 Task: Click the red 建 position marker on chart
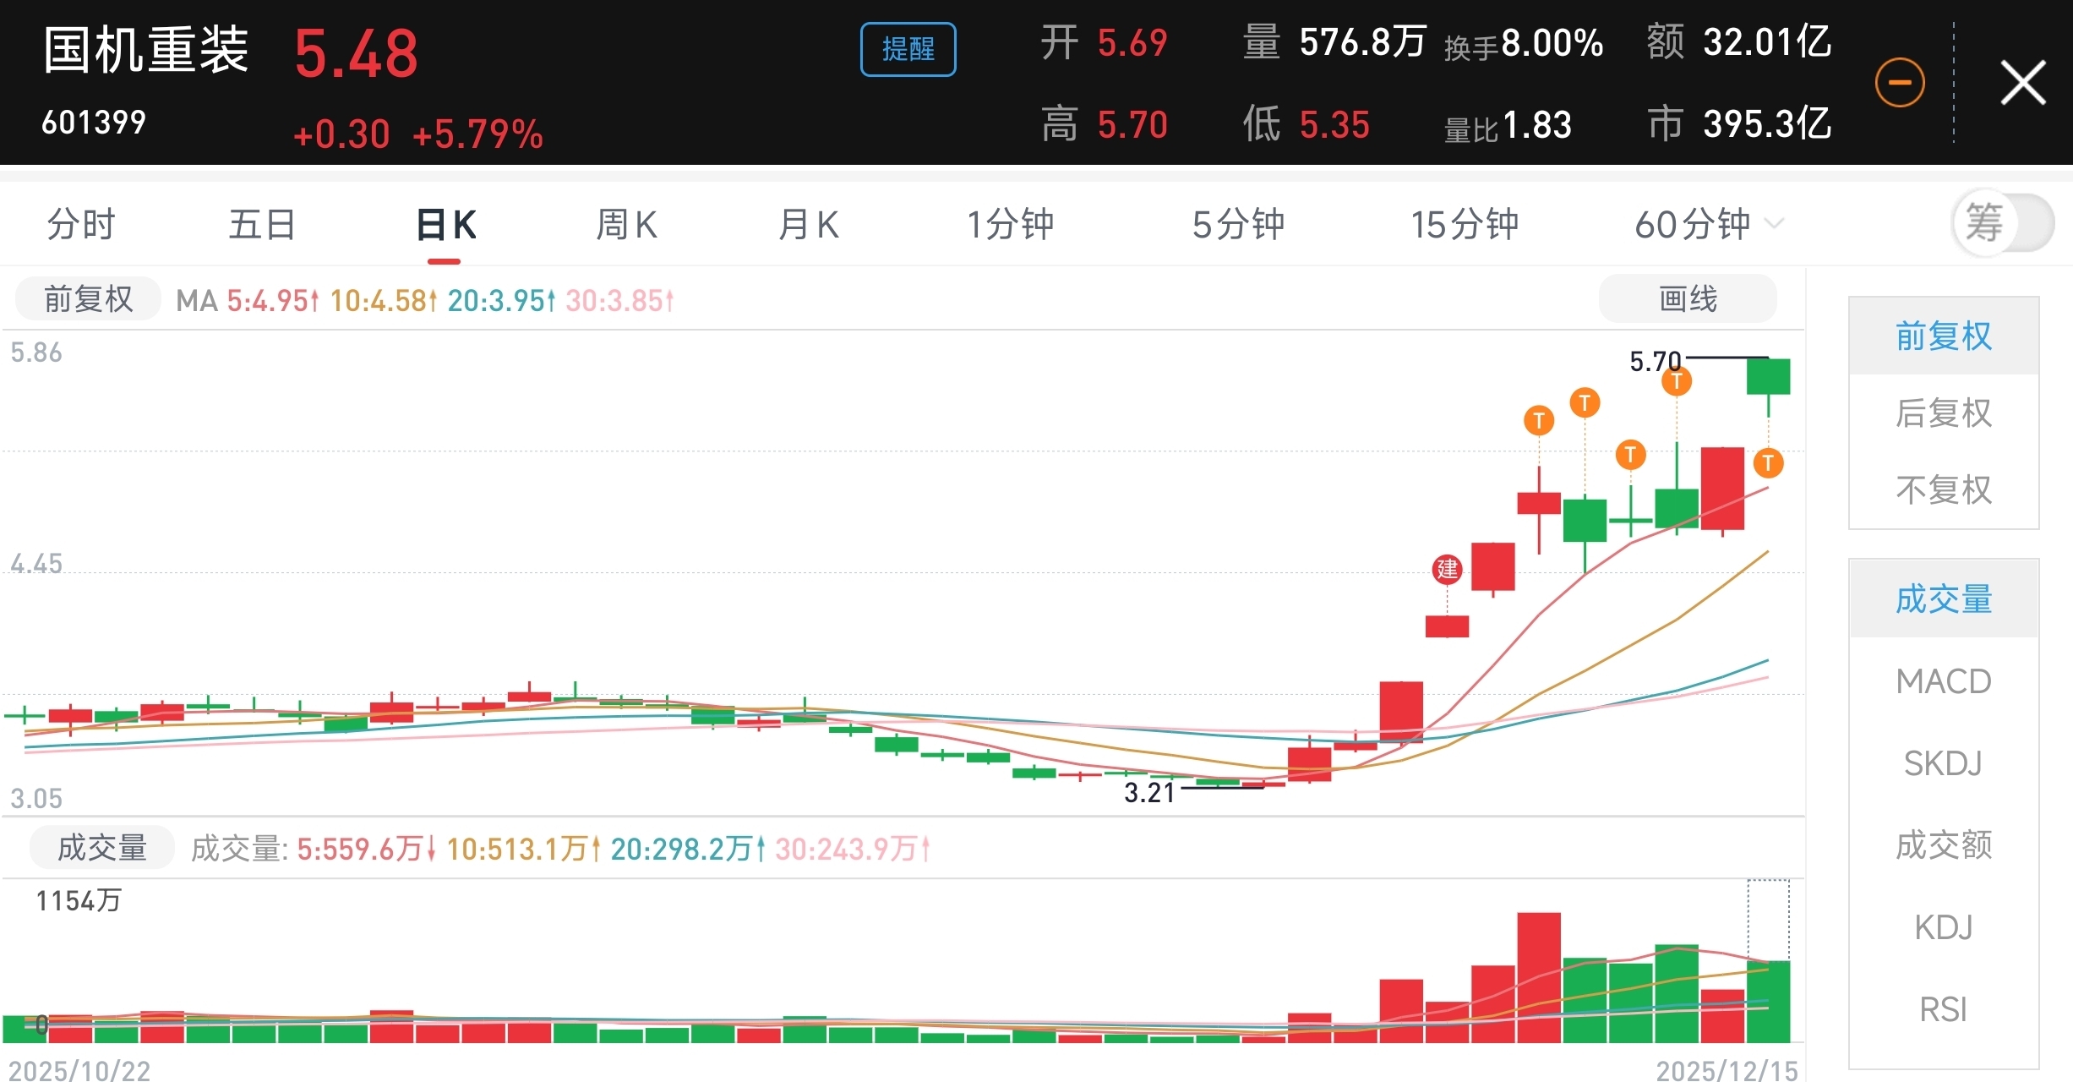(x=1447, y=569)
